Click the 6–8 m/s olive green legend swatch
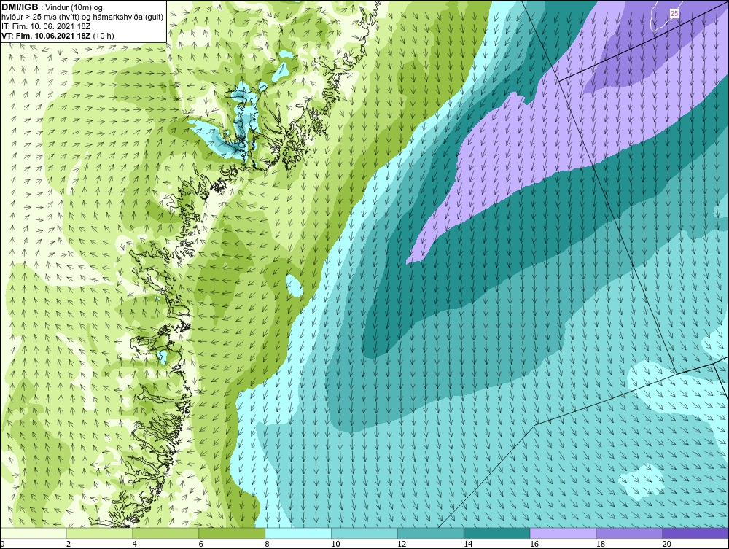Image resolution: width=729 pixels, height=549 pixels. tap(232, 533)
